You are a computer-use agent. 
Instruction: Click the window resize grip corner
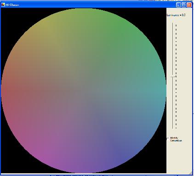[x=191, y=173]
